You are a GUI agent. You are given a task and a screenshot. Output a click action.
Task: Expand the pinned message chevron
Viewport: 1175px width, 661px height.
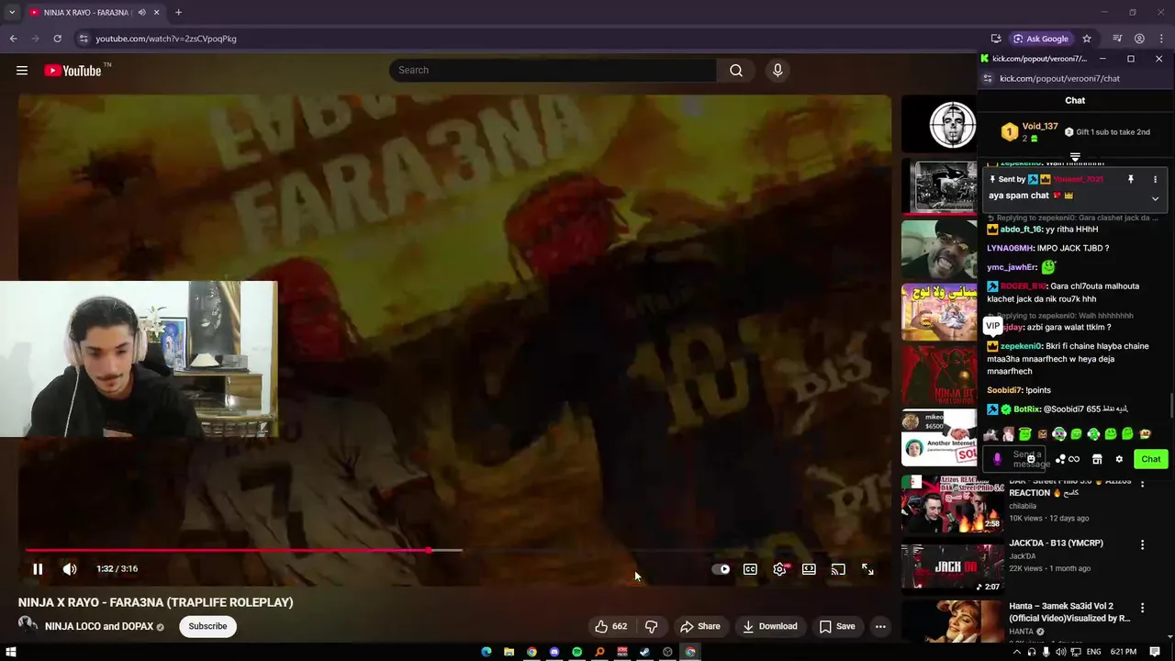pyautogui.click(x=1155, y=198)
